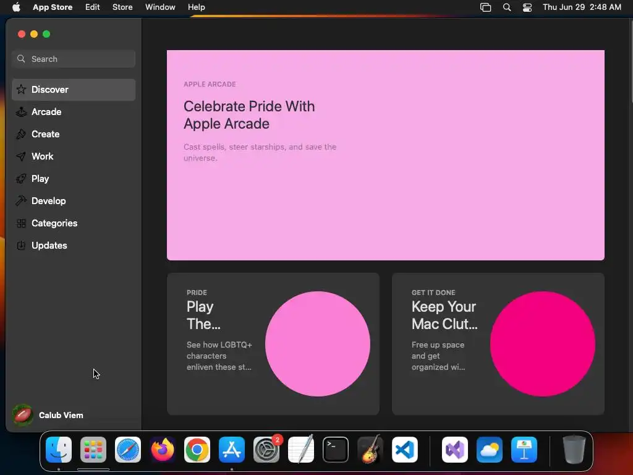Click the App Store Dock icon
The width and height of the screenshot is (633, 475).
pyautogui.click(x=232, y=450)
